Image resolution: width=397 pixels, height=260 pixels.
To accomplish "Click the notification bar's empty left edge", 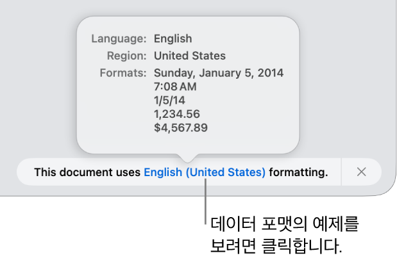I will tap(24, 172).
